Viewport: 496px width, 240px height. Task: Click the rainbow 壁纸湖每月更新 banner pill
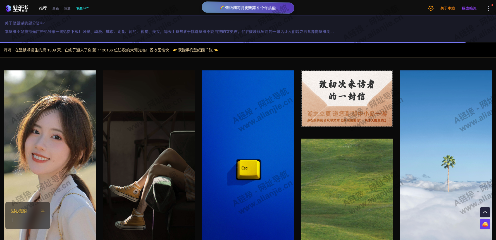[x=248, y=8]
